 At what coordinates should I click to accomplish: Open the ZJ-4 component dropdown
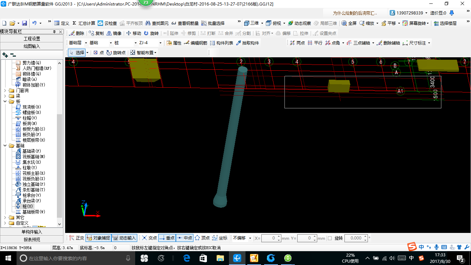click(x=150, y=43)
